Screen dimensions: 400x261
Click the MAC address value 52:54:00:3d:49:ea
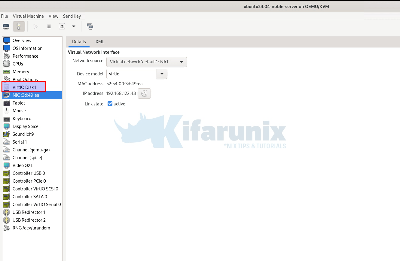coord(124,84)
